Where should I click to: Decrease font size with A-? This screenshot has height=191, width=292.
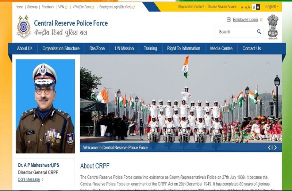tap(242, 7)
